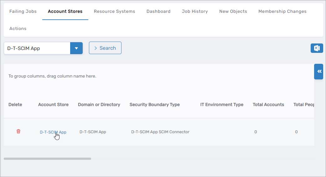
Task: Export the grid using the Excel icon
Action: (317, 48)
